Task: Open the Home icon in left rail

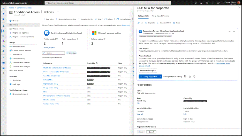Action: pyautogui.click(x=3, y=9)
